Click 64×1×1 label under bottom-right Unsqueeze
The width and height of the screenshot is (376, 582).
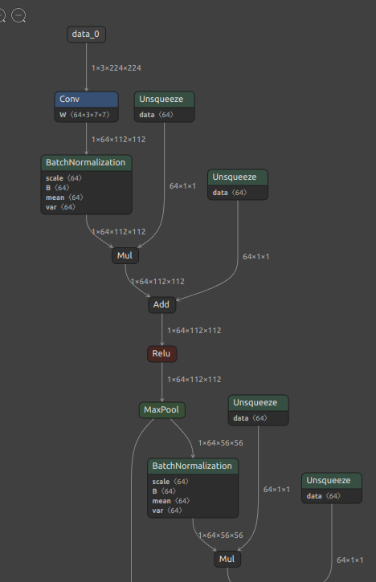click(350, 560)
